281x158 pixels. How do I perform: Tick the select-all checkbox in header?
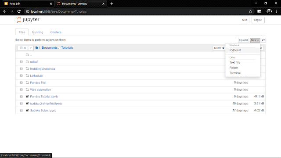[21, 48]
